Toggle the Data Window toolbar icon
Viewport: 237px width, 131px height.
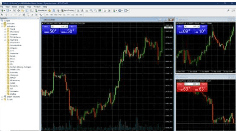pos(19,11)
